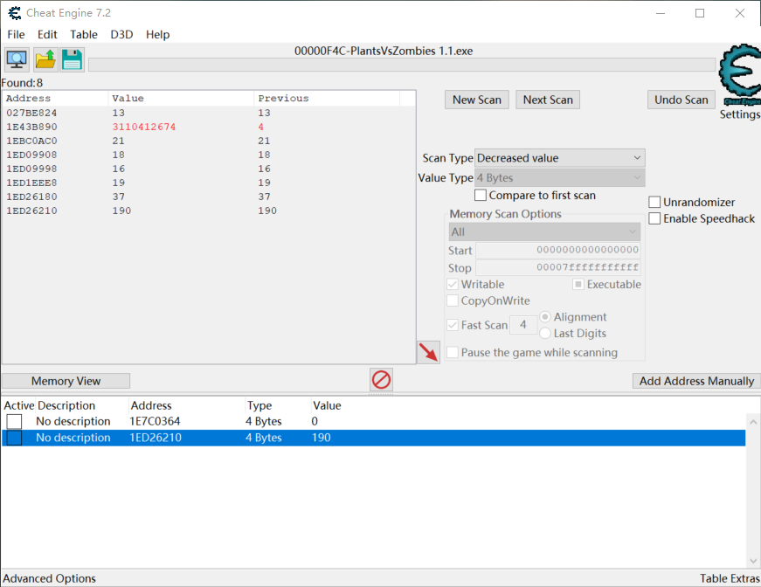
Task: Sort results by the Address column header
Action: [x=55, y=99]
